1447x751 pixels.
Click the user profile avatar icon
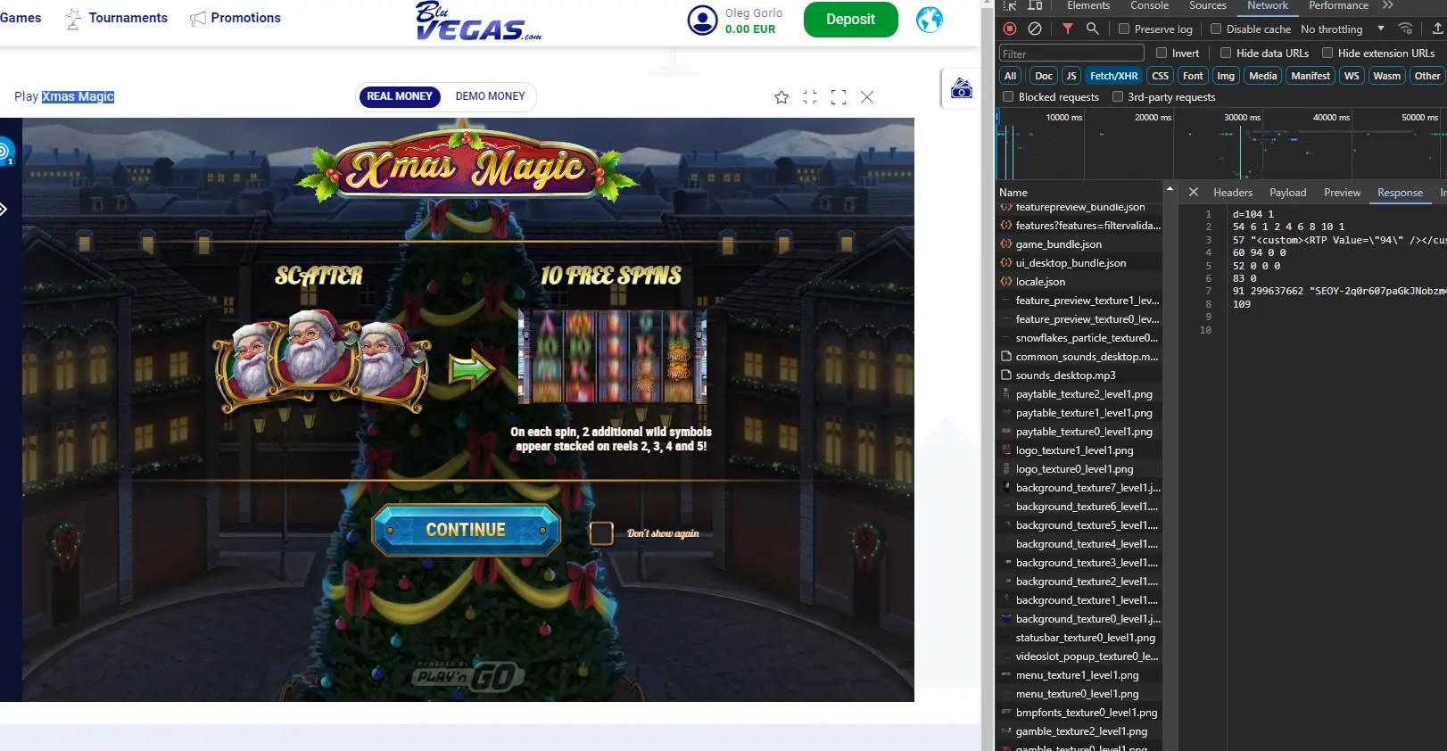click(x=702, y=20)
